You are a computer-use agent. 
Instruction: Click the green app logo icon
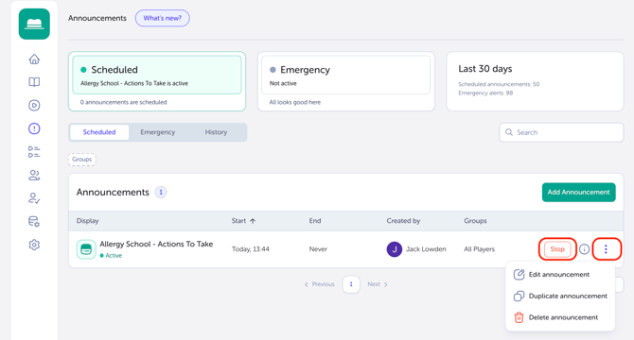34,25
